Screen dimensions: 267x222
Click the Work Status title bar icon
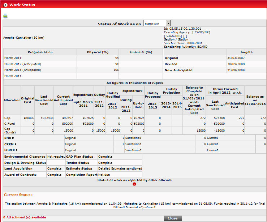tap(5, 5)
